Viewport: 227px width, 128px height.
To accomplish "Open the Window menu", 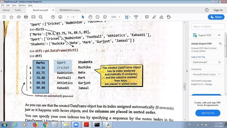I will pyautogui.click(x=22, y=5).
